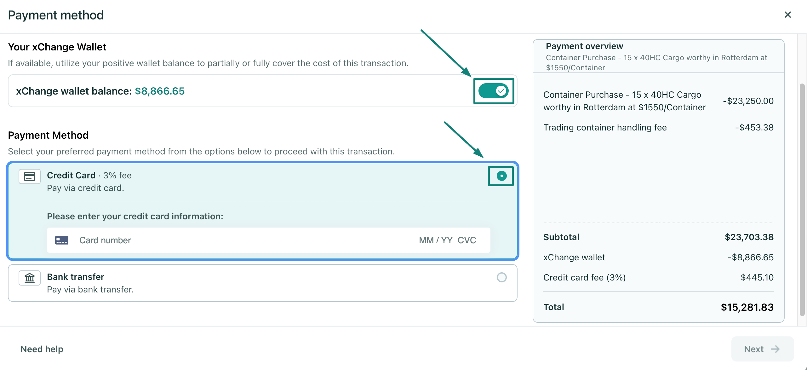Click the CVC field
Viewport: 807px width, 370px height.
coord(467,240)
